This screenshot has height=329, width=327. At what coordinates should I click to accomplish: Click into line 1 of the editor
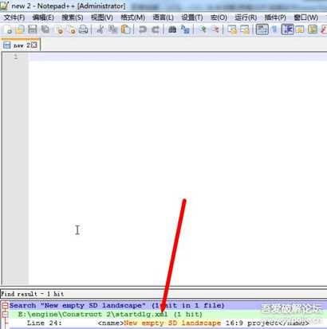pyautogui.click(x=178, y=57)
